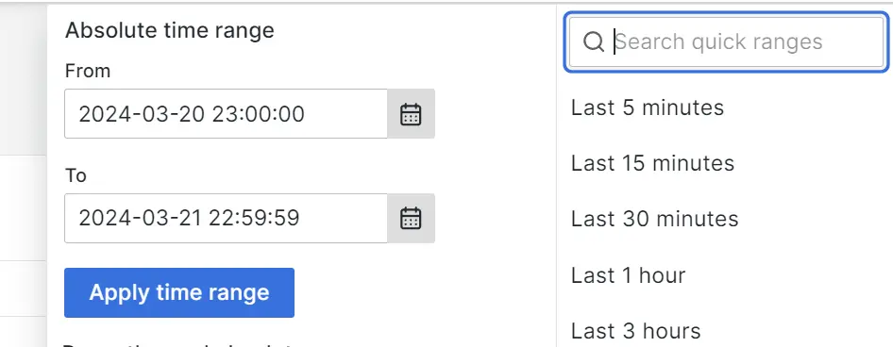Choose the Last 3 hours quick range
Viewport: 893px width, 347px height.
[636, 331]
